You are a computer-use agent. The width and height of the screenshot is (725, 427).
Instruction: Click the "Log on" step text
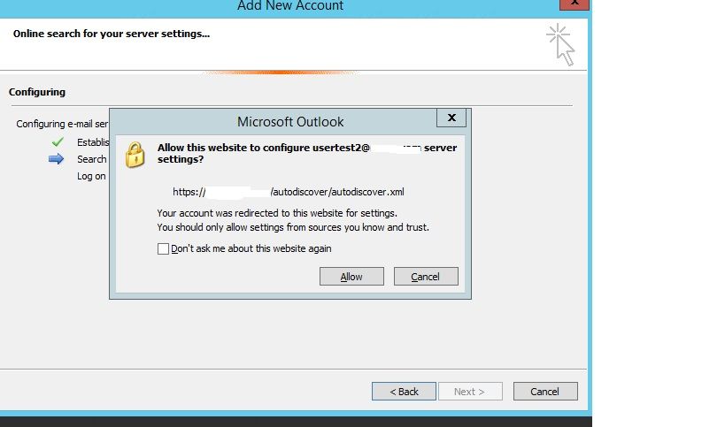[91, 176]
